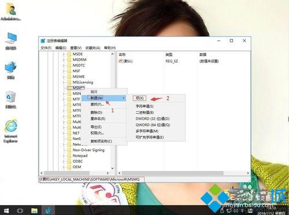Click the value pane horizontal scrollbar thumb
This screenshot has width=289, height=215.
click(x=173, y=173)
